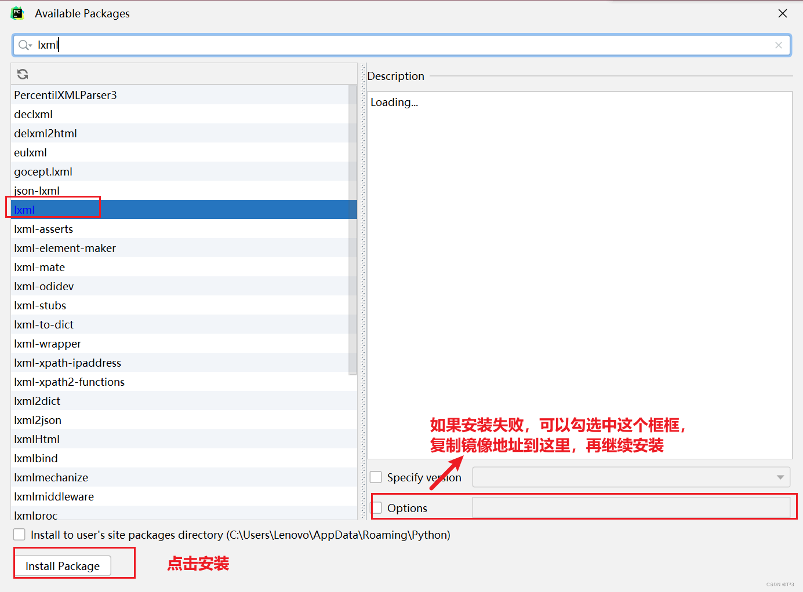This screenshot has height=592, width=803.
Task: Select the highlighted lxml package
Action: pyautogui.click(x=180, y=210)
